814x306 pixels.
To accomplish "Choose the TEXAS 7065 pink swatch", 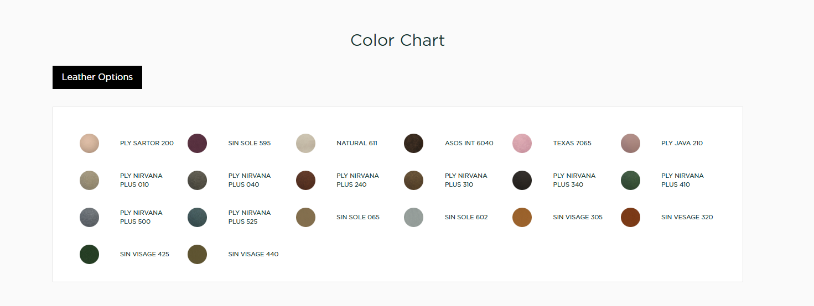I will pos(522,143).
